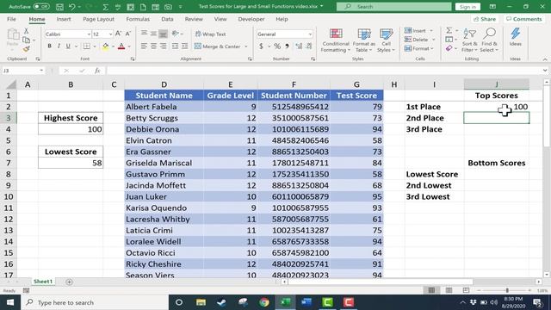Click Sign in button
This screenshot has width=551, height=310.
click(467, 7)
